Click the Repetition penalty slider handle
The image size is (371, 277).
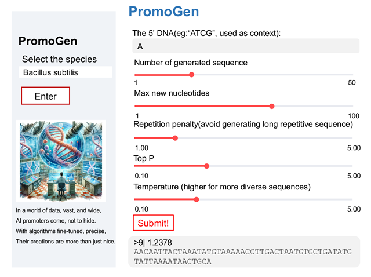pyautogui.click(x=175, y=138)
